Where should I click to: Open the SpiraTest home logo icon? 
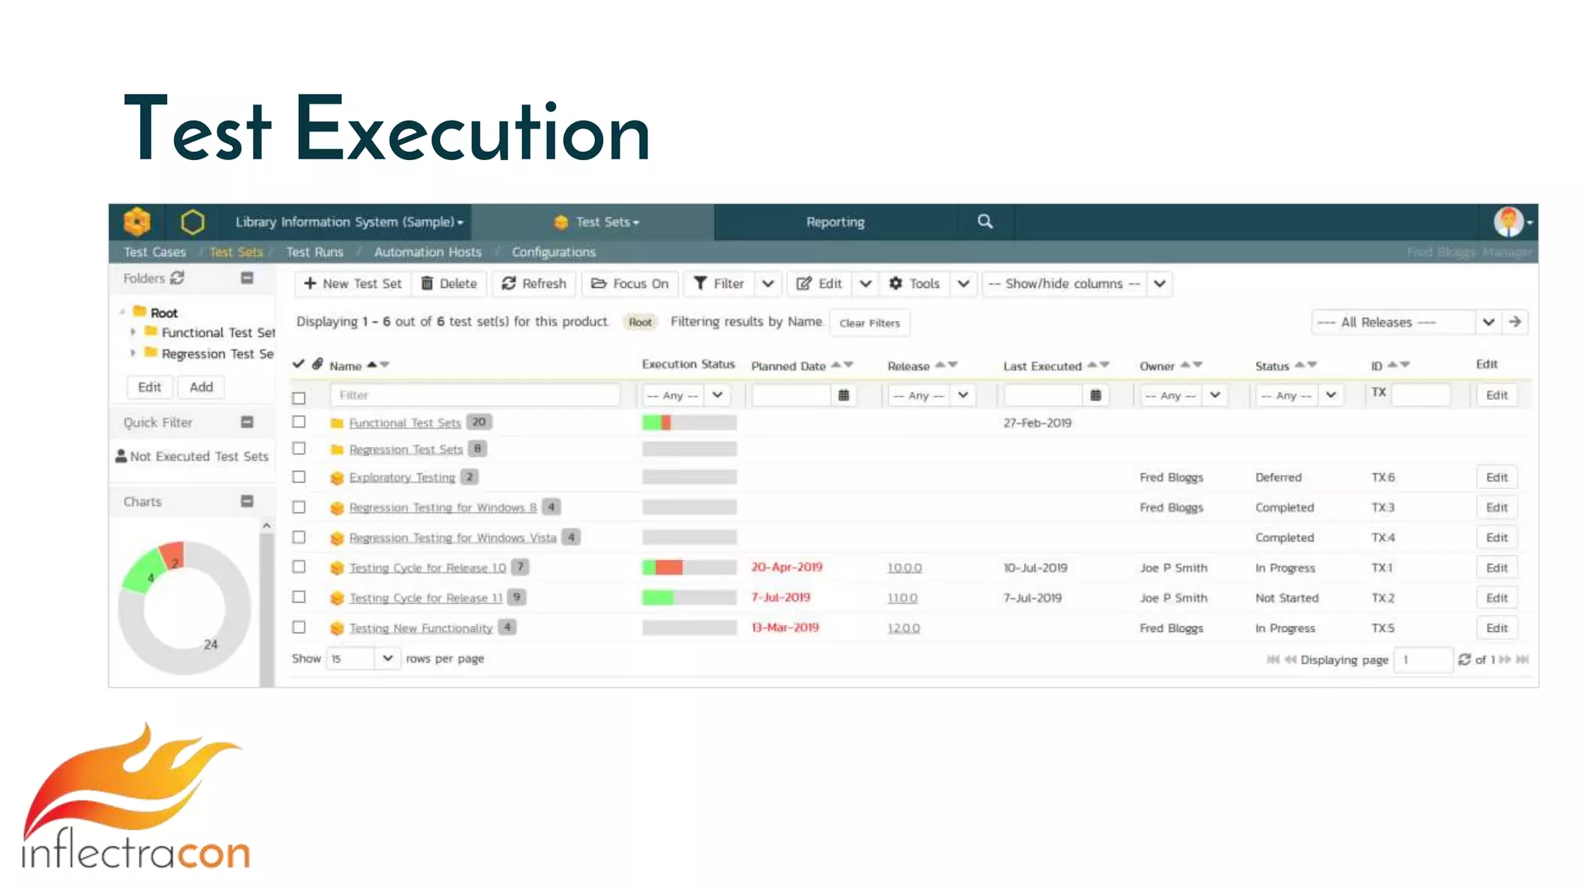137,222
